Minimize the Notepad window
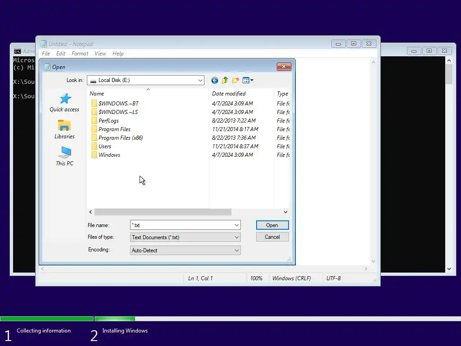461x346 pixels. [339, 44]
